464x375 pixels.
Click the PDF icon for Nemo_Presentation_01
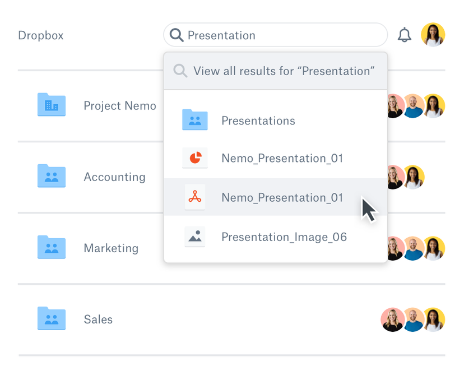[195, 197]
